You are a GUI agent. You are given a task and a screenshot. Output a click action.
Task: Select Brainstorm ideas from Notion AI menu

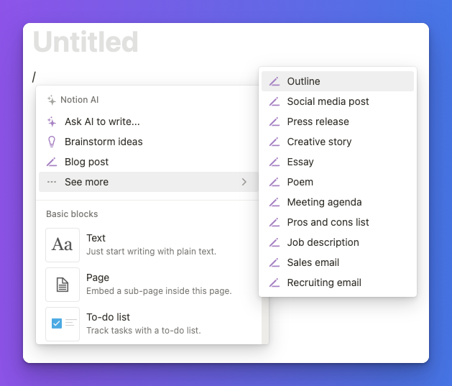(x=149, y=142)
